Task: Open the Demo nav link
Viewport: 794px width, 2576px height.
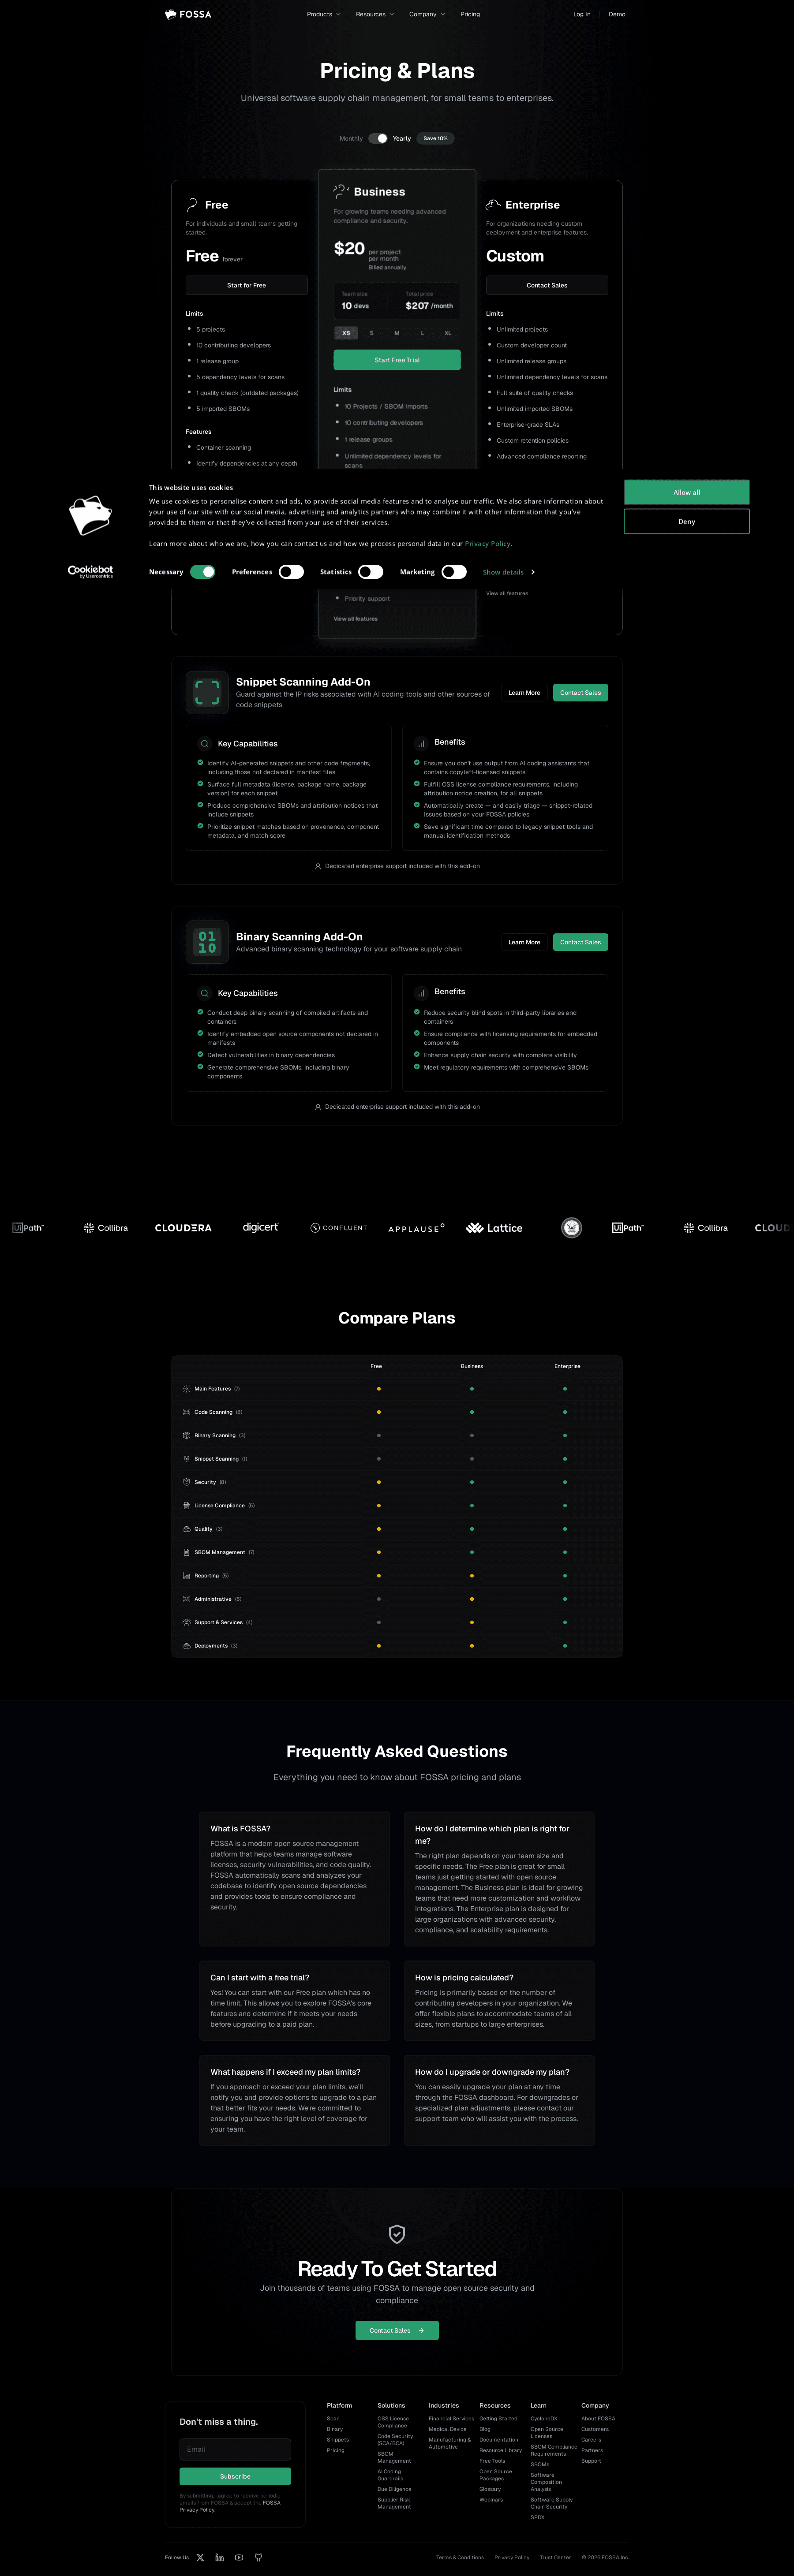Action: click(617, 14)
